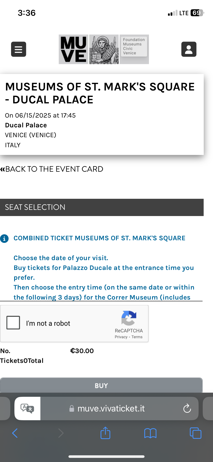Tap the Foundation Museums Civic Venice logo

coord(134,49)
